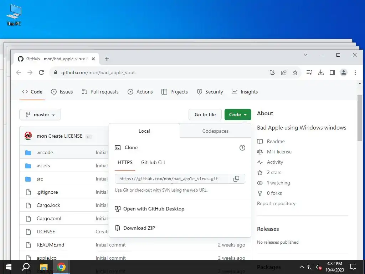The height and width of the screenshot is (274, 365).
Task: Select the GitHub CLI clone option
Action: coord(153,162)
